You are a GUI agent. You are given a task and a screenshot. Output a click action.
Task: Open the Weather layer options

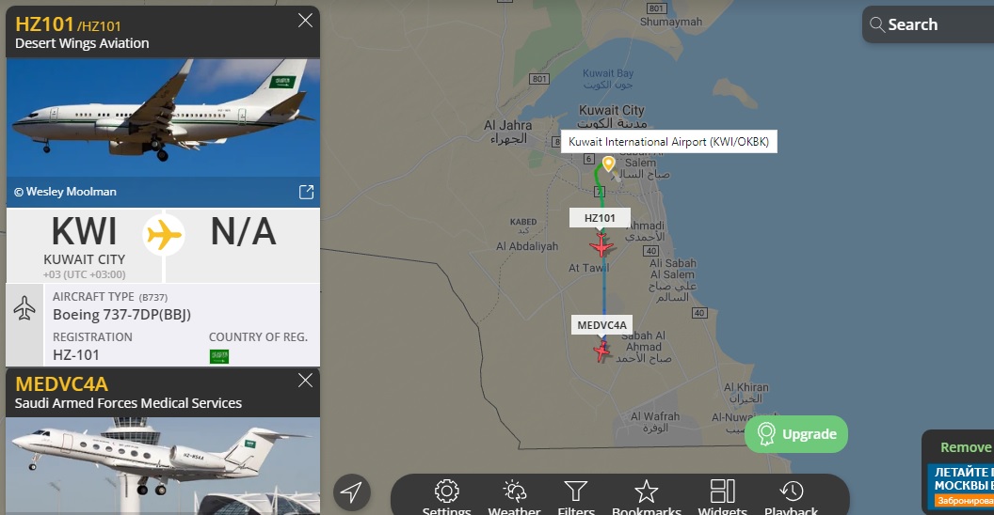[x=514, y=492]
